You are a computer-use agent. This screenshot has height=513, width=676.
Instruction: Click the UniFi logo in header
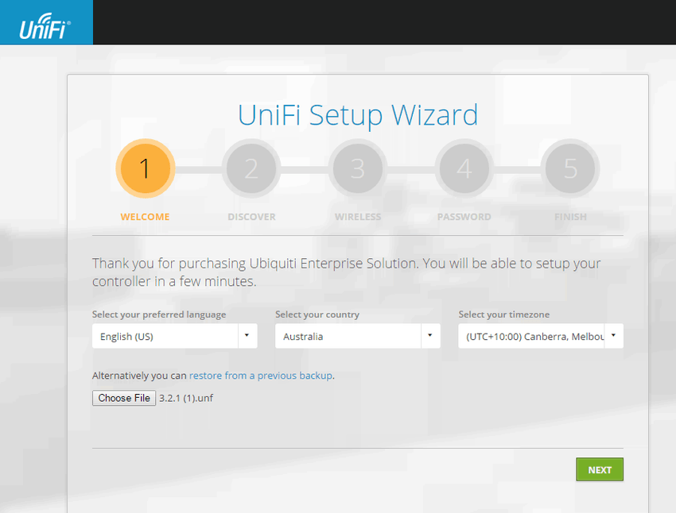point(45,26)
